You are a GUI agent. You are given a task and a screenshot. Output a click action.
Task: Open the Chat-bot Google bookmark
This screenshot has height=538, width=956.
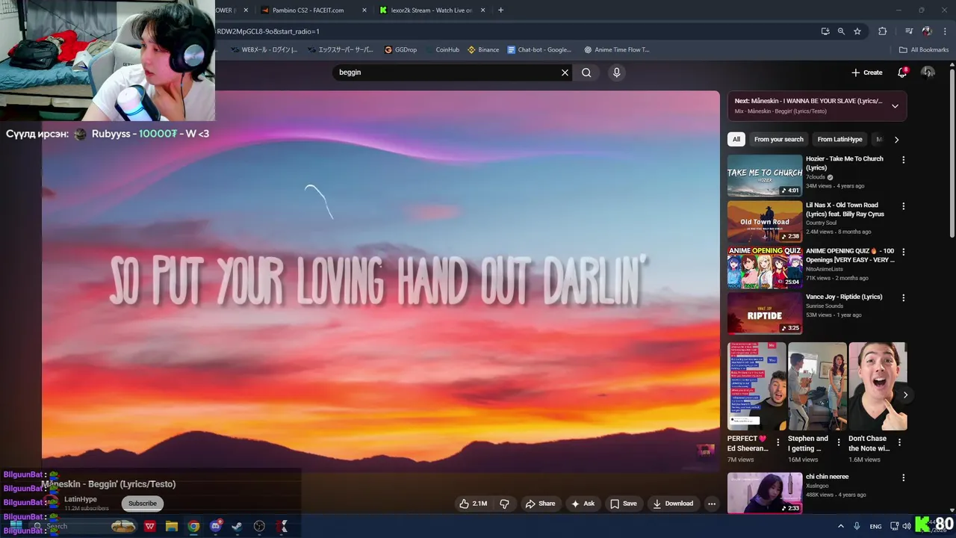(x=539, y=50)
